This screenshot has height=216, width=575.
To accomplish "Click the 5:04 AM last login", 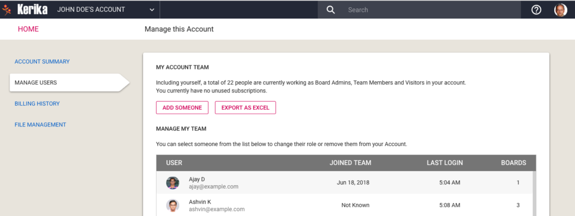I will tap(450, 183).
